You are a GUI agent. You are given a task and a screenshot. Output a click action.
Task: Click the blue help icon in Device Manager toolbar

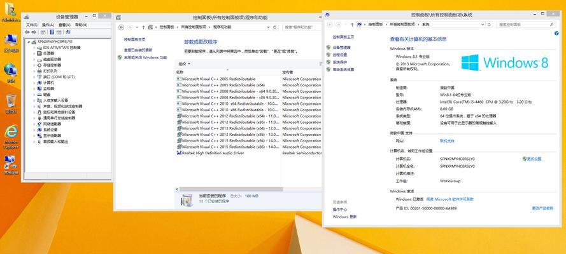(52, 32)
